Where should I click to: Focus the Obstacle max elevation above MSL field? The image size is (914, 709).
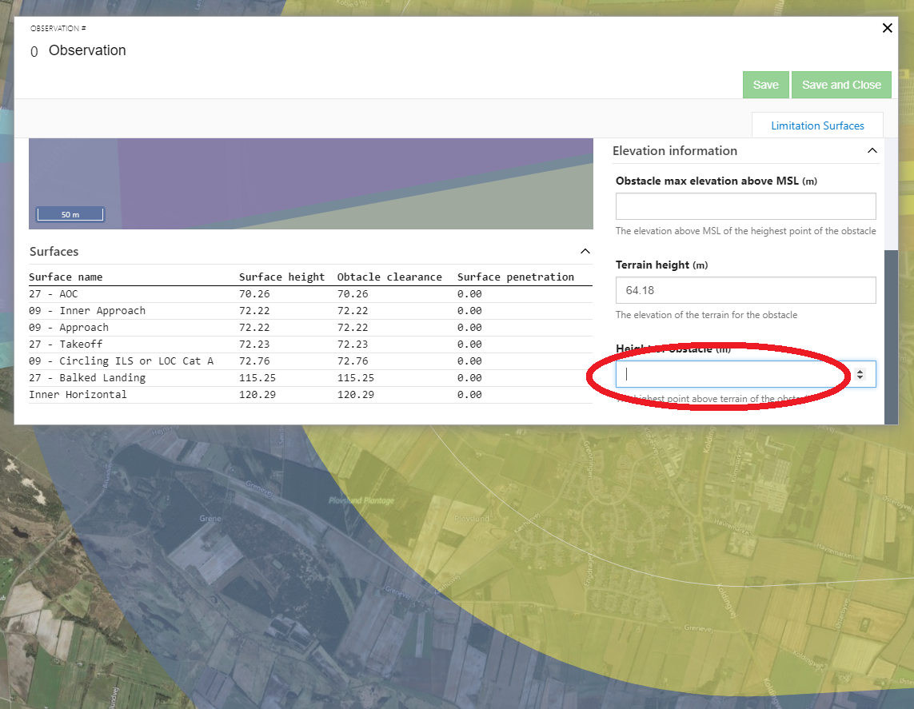click(745, 206)
